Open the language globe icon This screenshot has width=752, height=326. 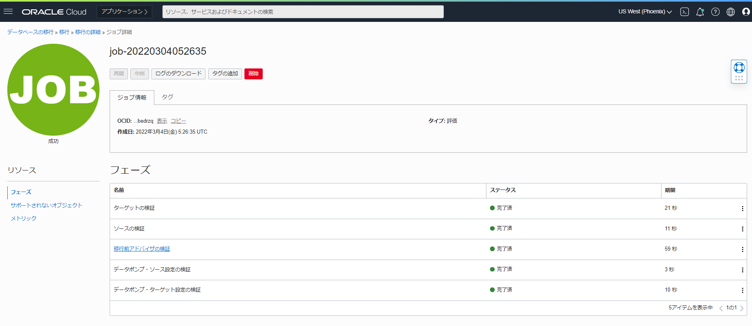click(x=730, y=12)
